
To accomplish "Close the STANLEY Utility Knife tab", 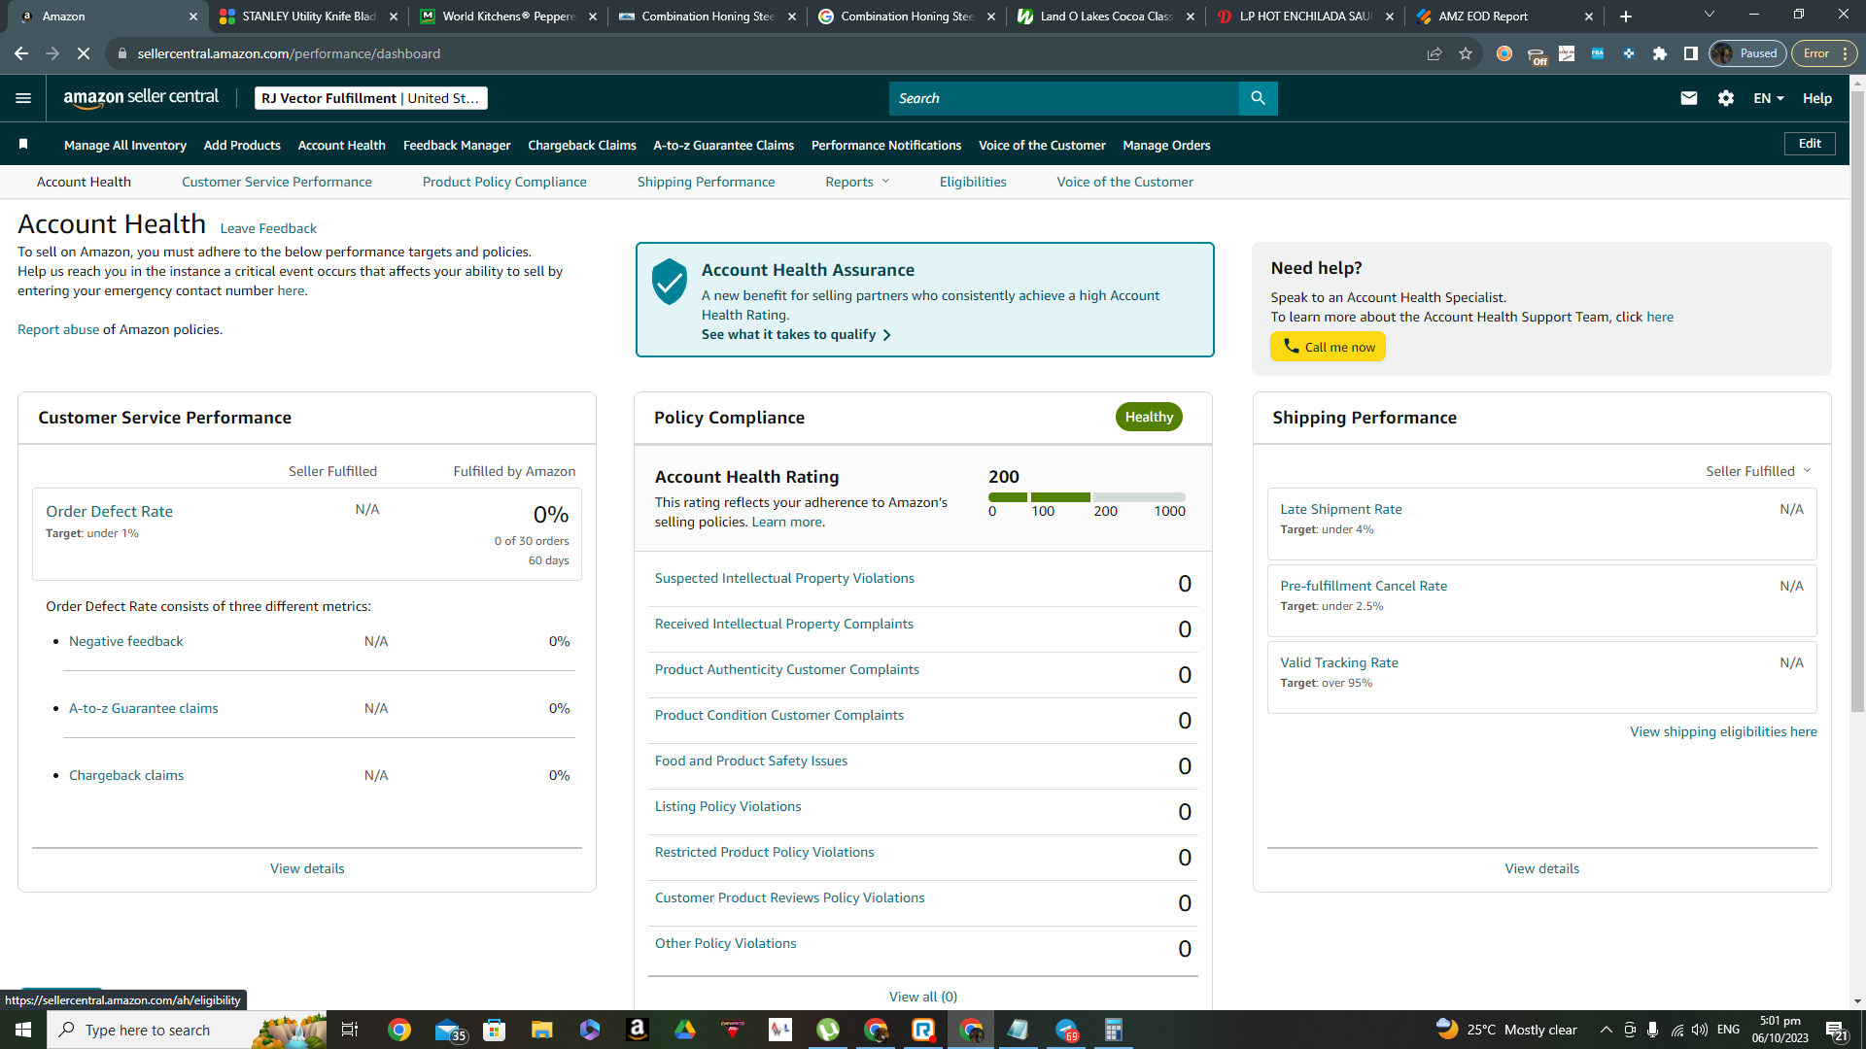I will [x=394, y=17].
